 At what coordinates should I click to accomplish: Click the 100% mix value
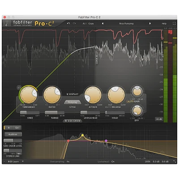point(148,162)
